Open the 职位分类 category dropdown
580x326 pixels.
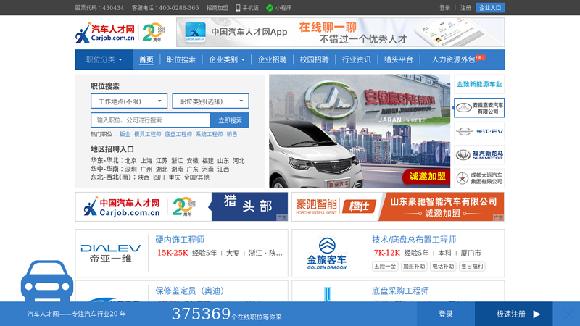point(104,59)
